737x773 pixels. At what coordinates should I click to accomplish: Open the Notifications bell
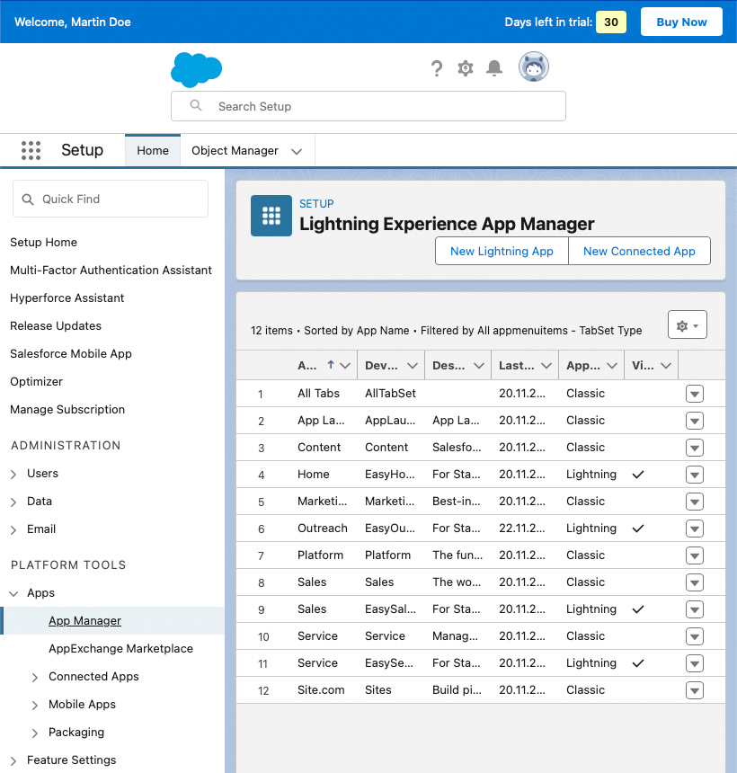(494, 68)
